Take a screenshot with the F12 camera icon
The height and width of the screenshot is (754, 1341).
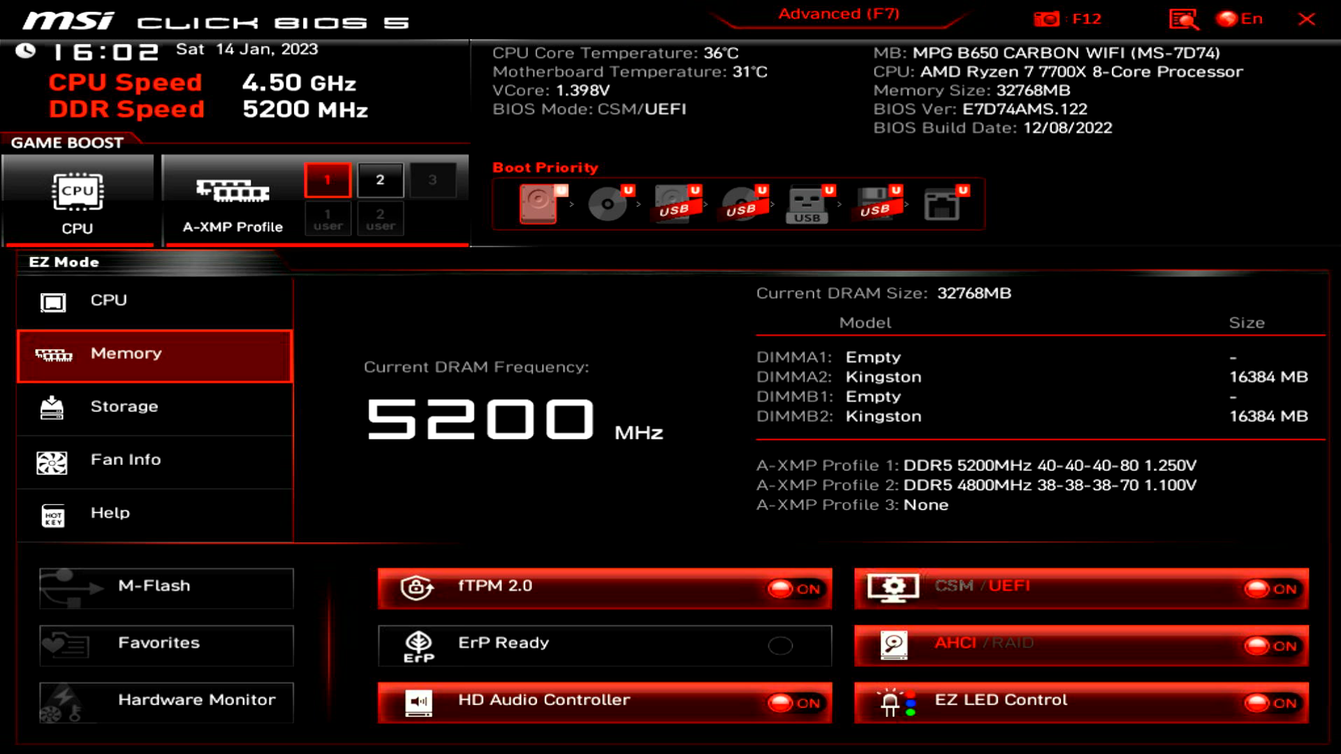[1046, 19]
